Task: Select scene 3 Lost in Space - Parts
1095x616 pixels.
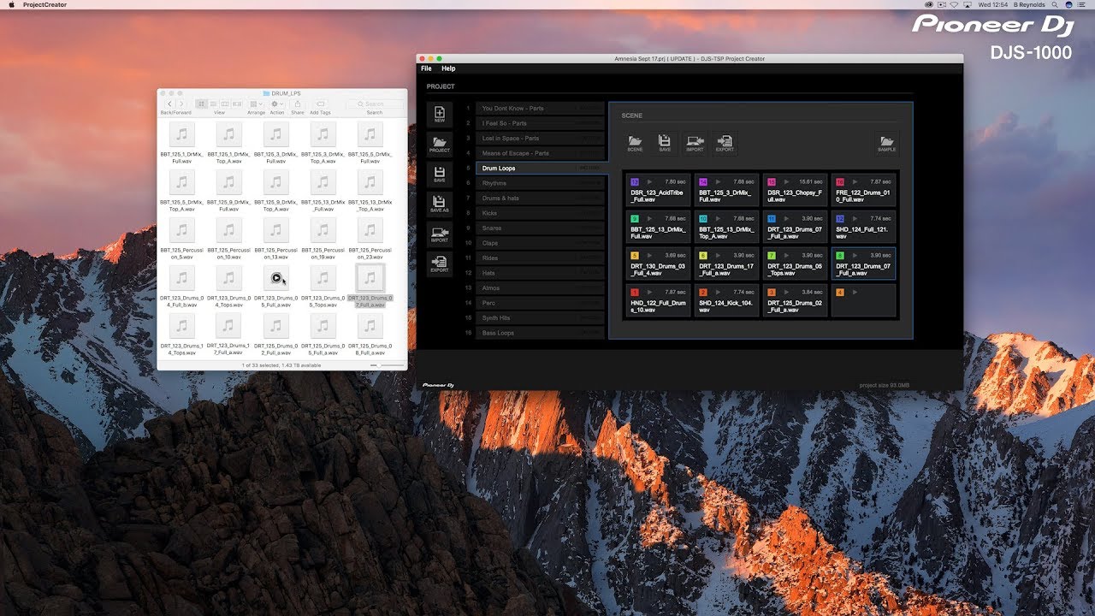Action: pyautogui.click(x=541, y=139)
